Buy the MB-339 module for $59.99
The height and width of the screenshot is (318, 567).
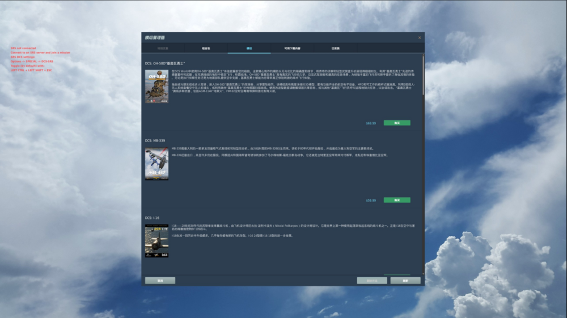(397, 200)
